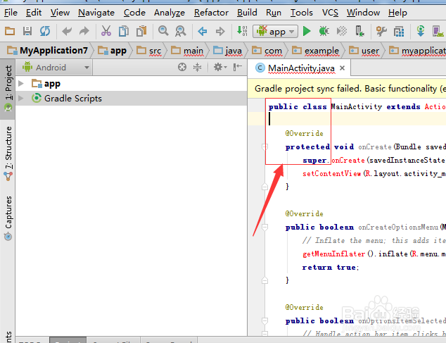Open the Refactor menu

click(x=211, y=13)
